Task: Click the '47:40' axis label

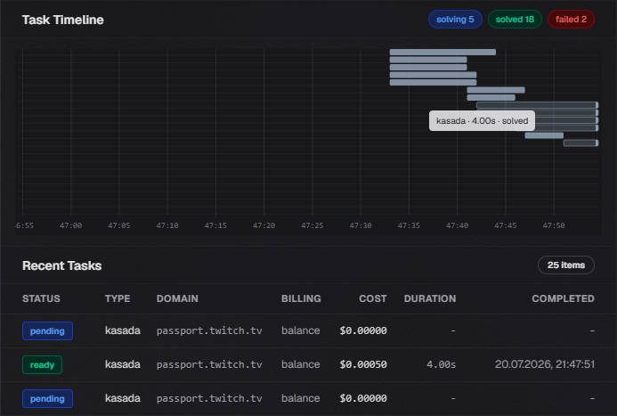Action: (x=458, y=225)
